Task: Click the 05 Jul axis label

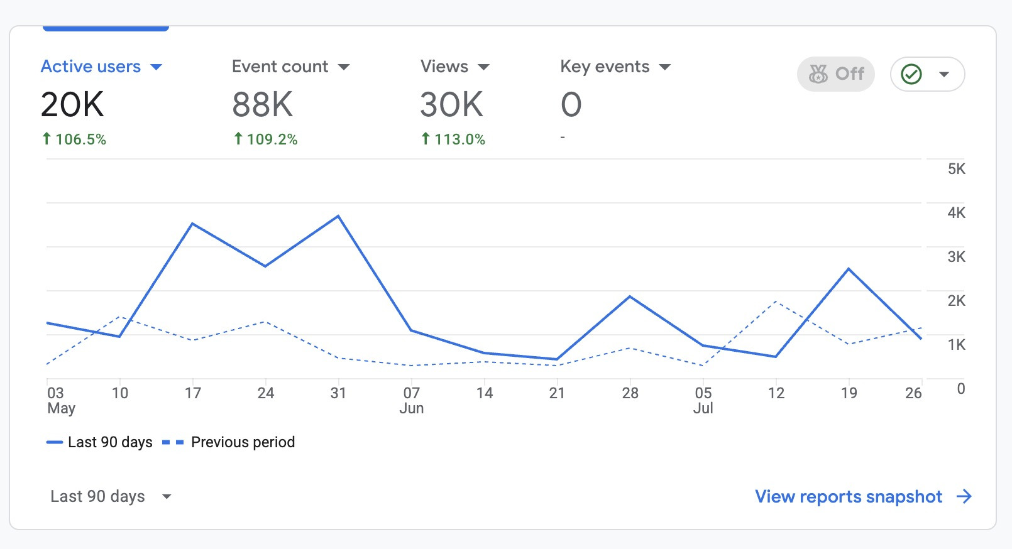Action: click(703, 400)
